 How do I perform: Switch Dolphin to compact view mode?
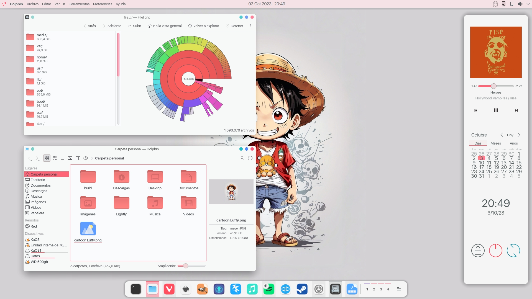click(x=55, y=158)
